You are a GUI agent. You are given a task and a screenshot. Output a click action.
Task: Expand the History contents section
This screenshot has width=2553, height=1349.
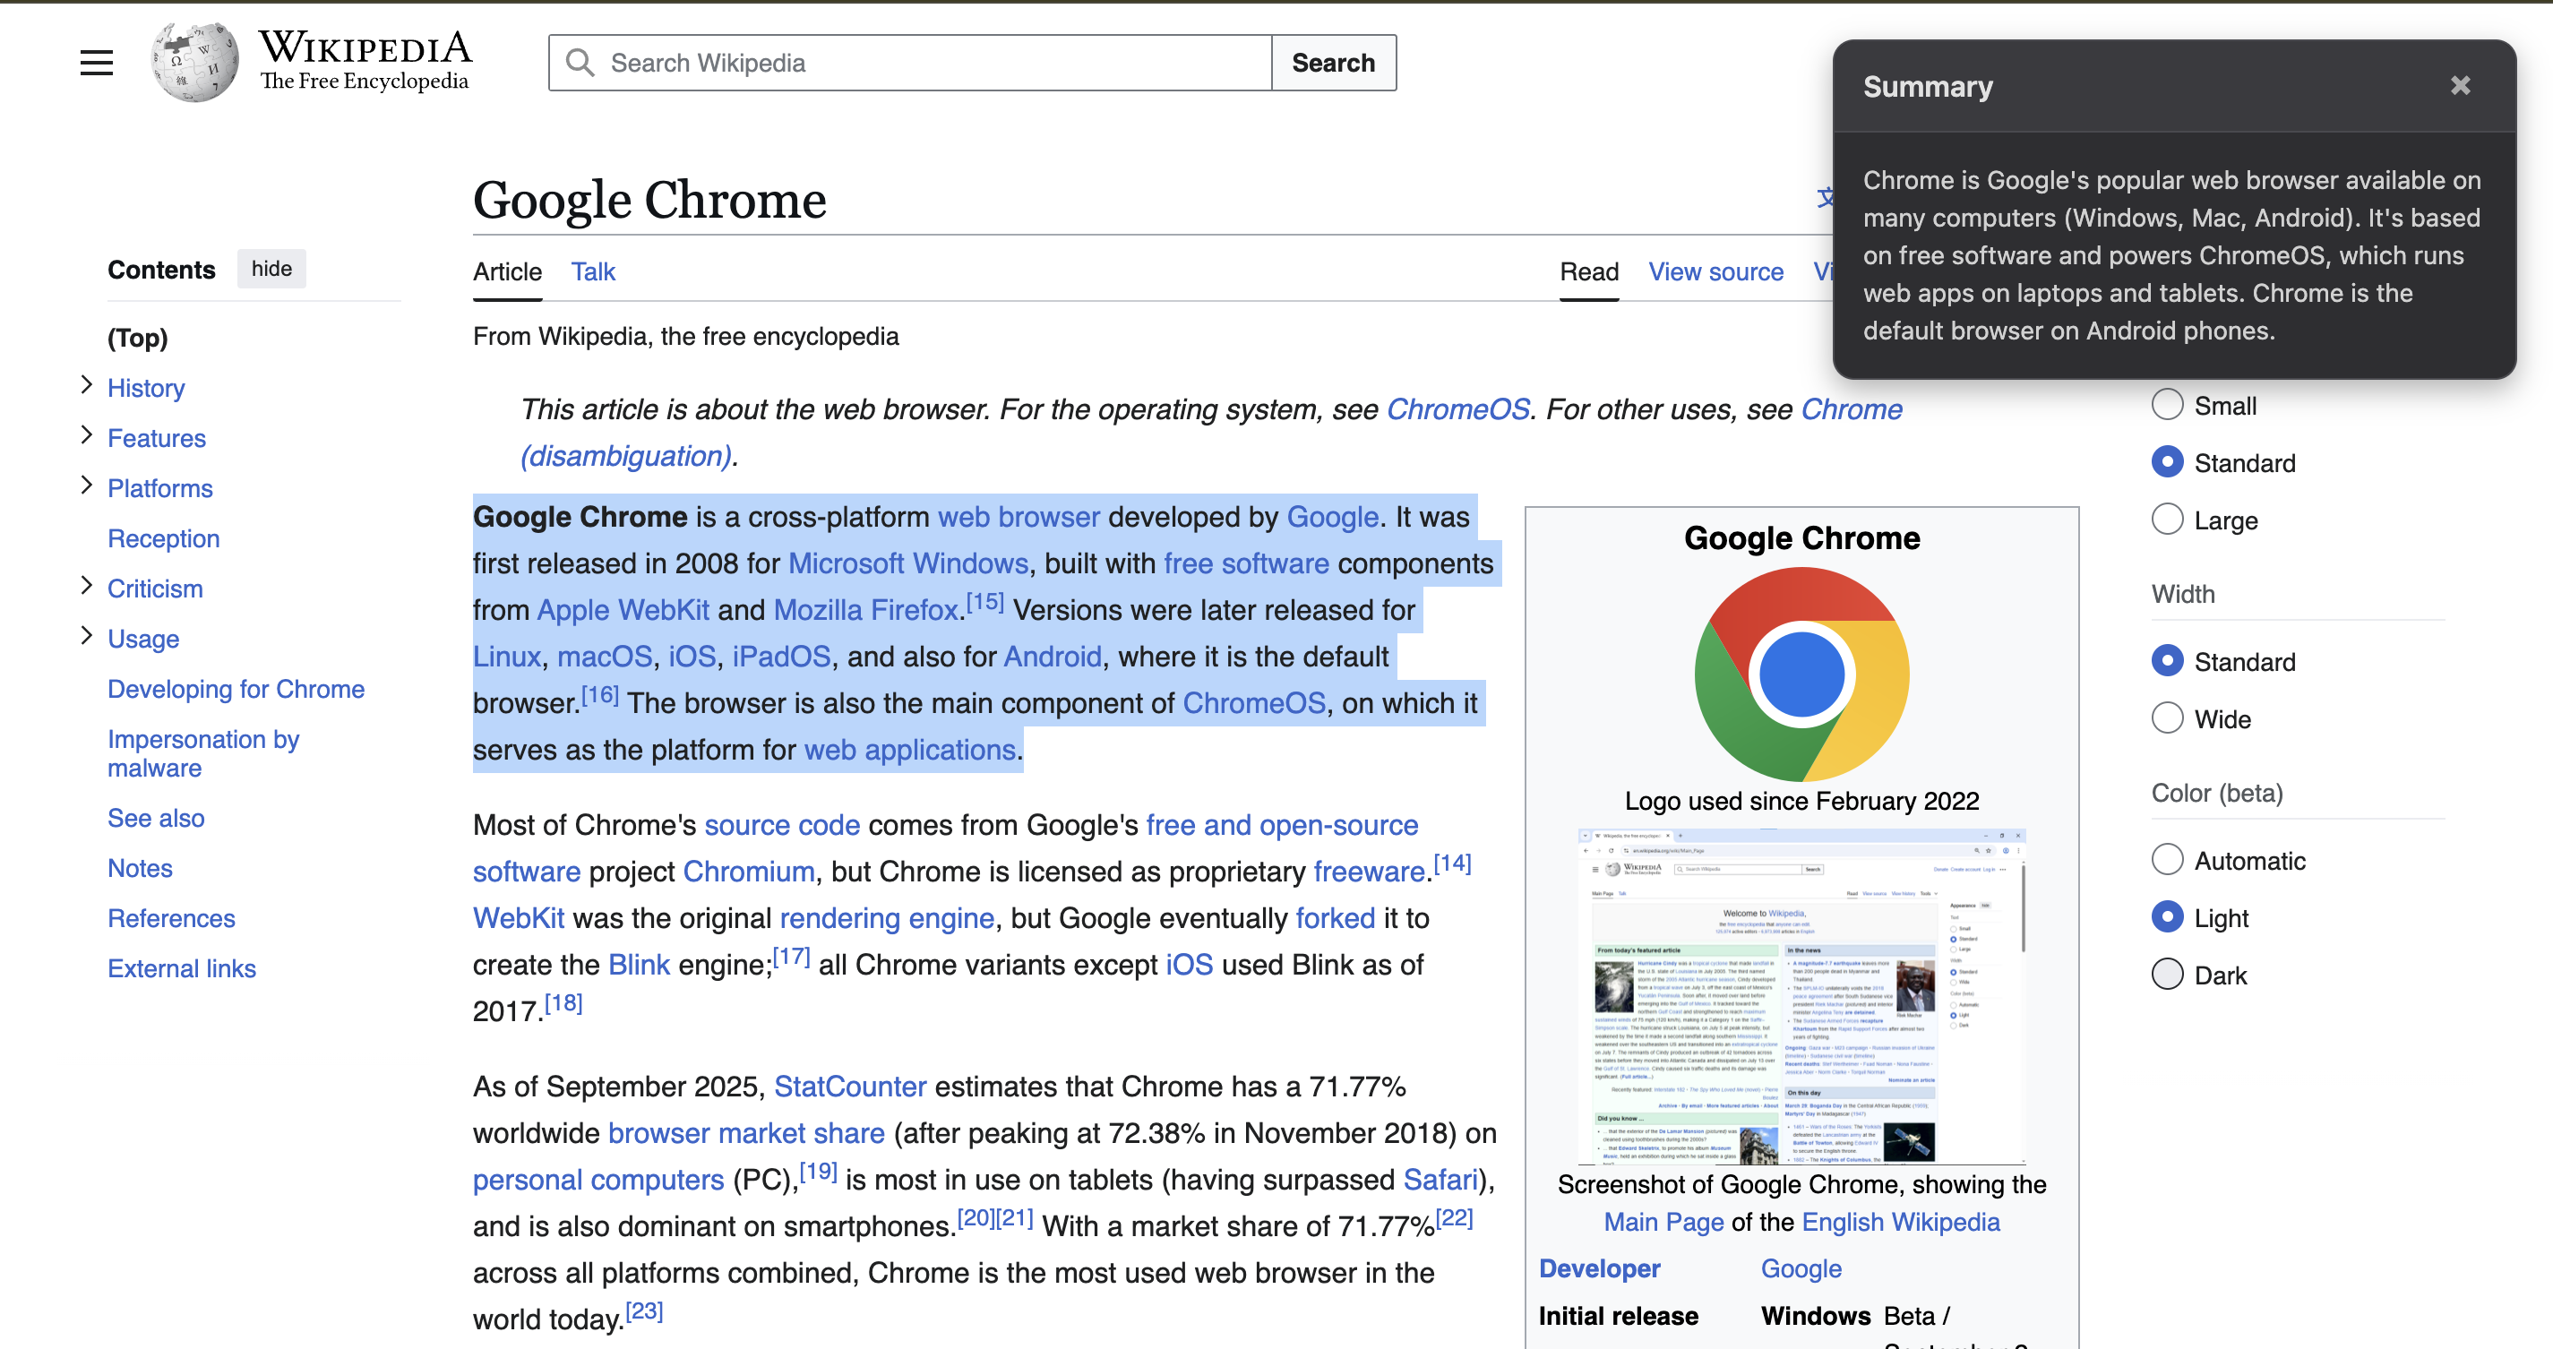(86, 385)
